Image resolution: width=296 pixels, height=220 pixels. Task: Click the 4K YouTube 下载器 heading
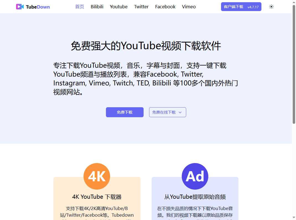(x=97, y=197)
